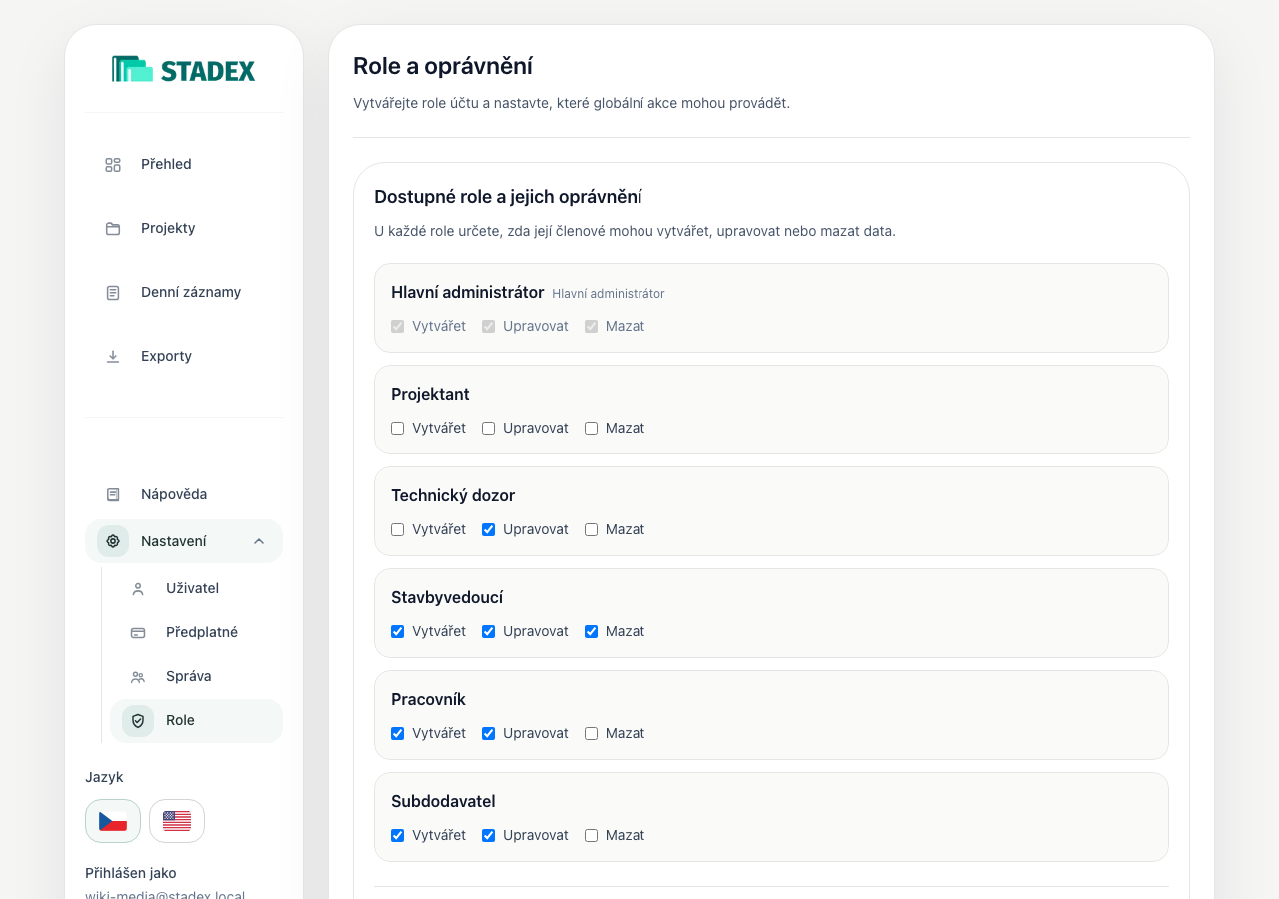Enable Mazat for Pracovník
The height and width of the screenshot is (899, 1279).
click(x=592, y=733)
